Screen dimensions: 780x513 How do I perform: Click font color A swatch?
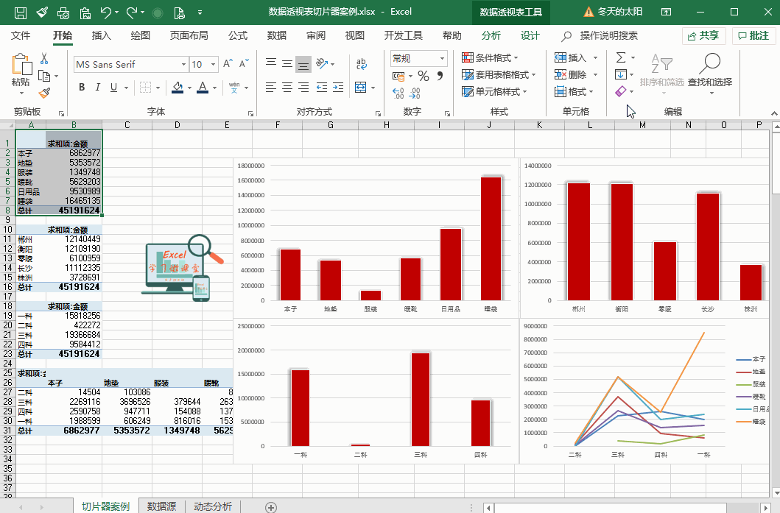pos(203,88)
